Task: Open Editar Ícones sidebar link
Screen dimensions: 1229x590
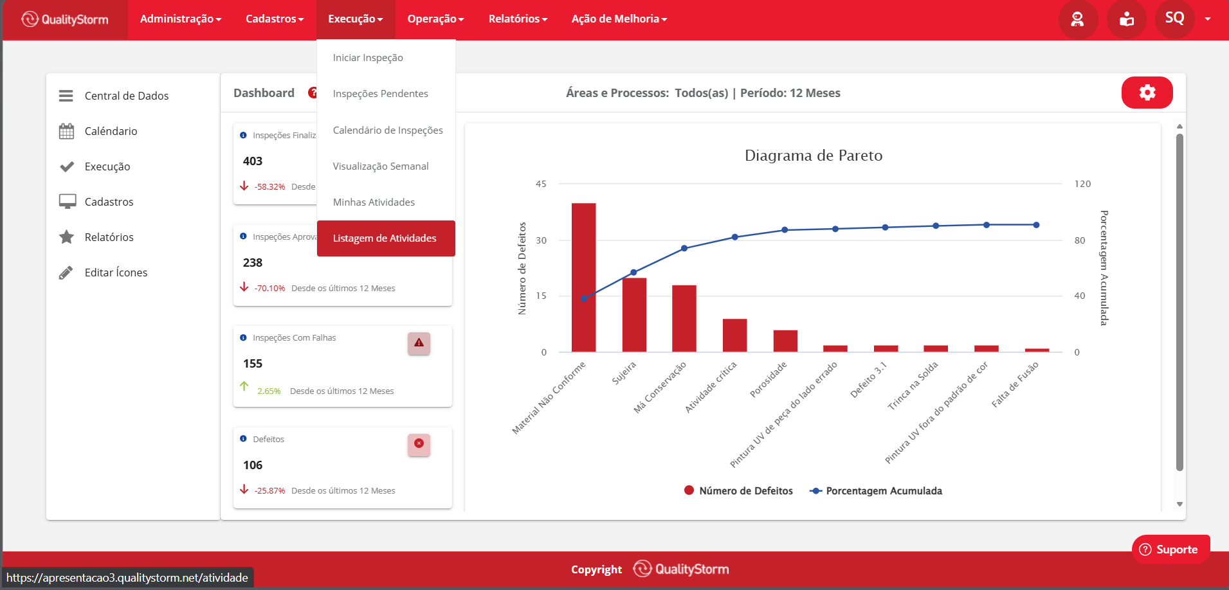Action: coord(116,273)
